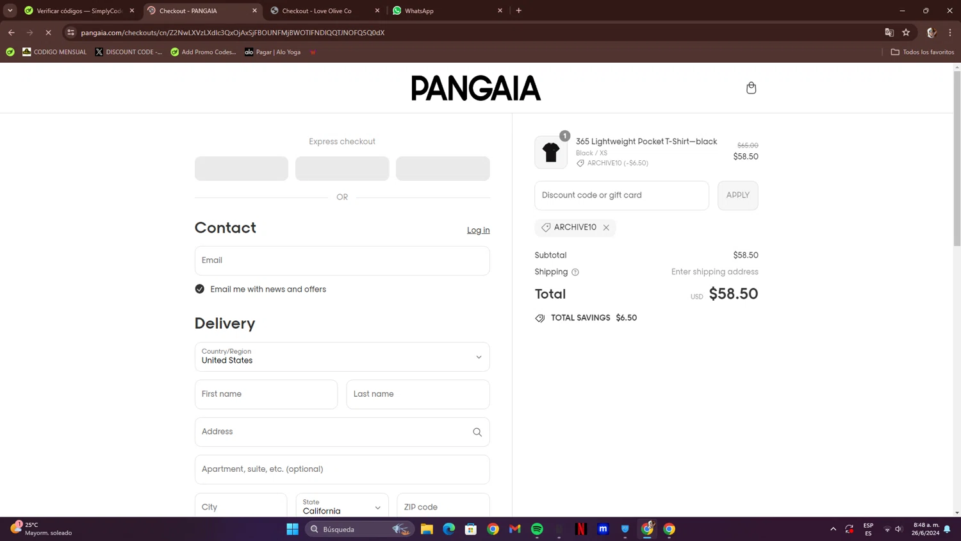Open the Todos los favoritos folder
The width and height of the screenshot is (961, 541).
tap(923, 52)
